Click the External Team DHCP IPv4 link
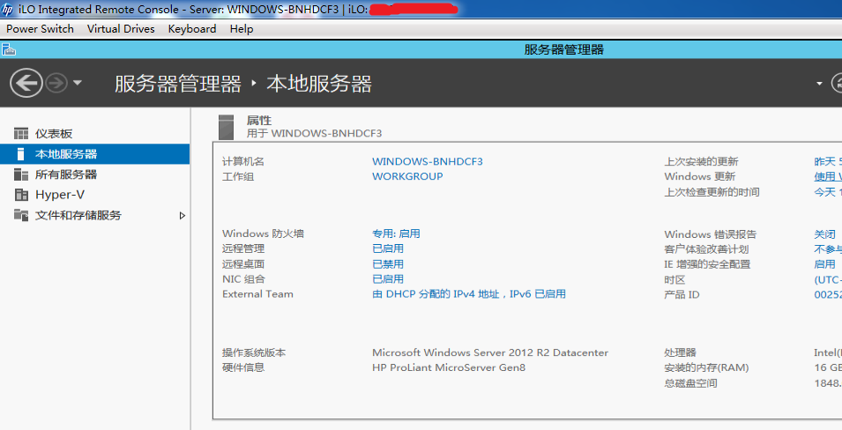This screenshot has height=430, width=842. click(469, 294)
